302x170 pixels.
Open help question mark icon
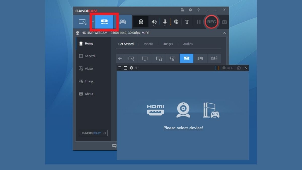click(x=199, y=10)
